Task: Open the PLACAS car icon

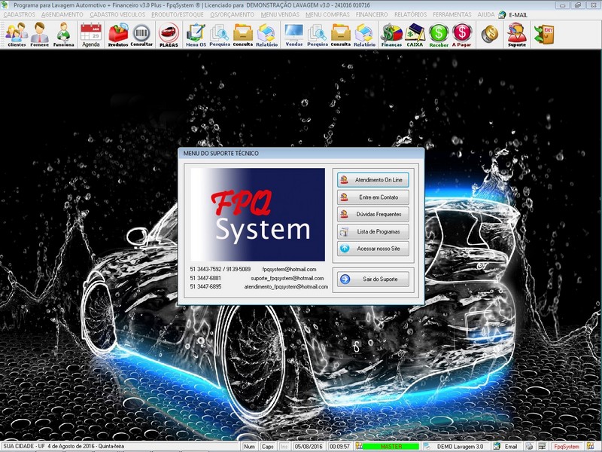Action: (x=169, y=35)
